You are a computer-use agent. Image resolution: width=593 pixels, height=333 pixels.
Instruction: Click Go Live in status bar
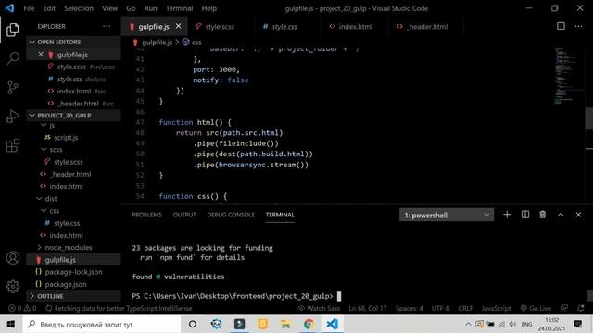(x=536, y=308)
